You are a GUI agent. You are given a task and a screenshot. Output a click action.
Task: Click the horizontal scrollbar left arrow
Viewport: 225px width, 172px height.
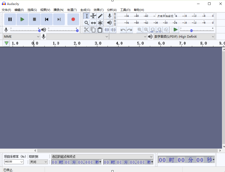[35, 151]
